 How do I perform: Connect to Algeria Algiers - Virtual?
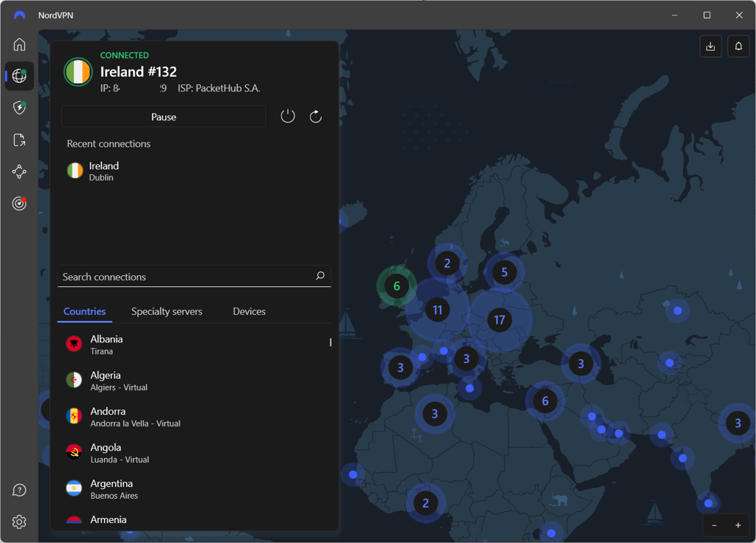(193, 381)
